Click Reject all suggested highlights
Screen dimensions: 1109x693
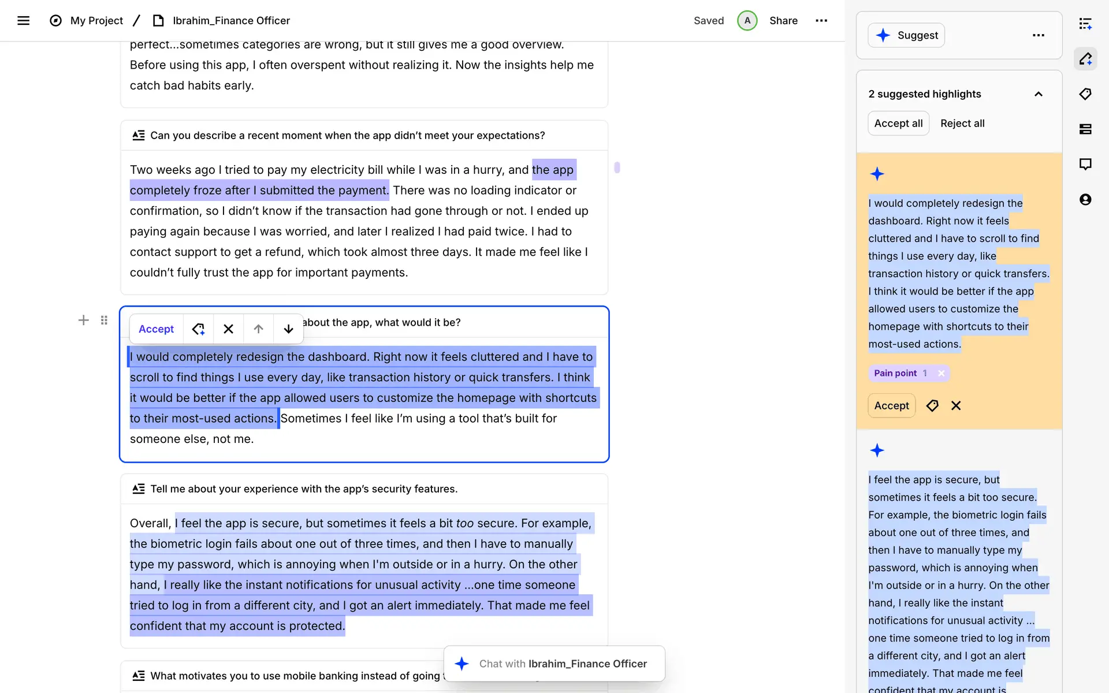(x=962, y=123)
